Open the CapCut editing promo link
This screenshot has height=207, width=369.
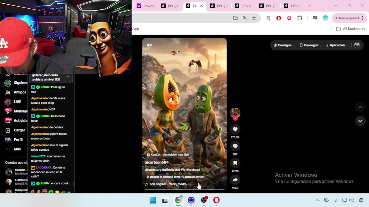168,155
